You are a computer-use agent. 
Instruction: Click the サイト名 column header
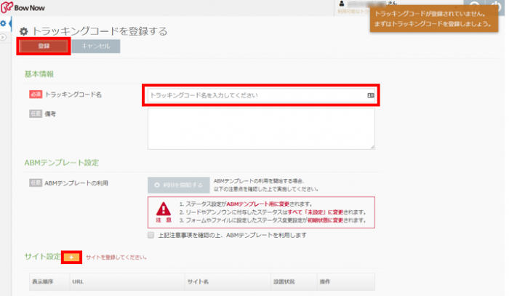tap(198, 281)
